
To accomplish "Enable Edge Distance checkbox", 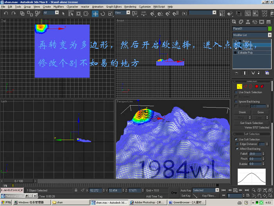I will [237, 144].
